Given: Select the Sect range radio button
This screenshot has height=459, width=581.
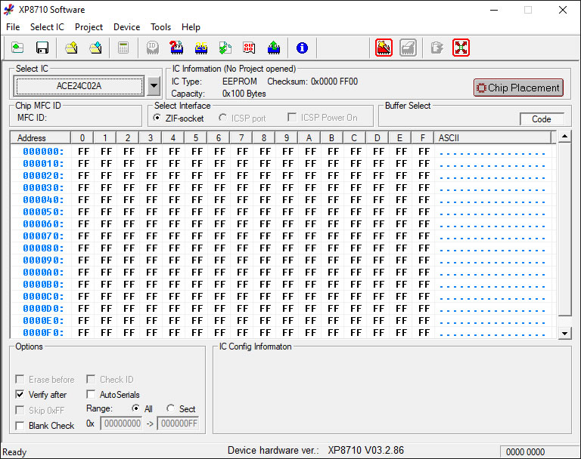Looking at the screenshot, I should pyautogui.click(x=171, y=408).
